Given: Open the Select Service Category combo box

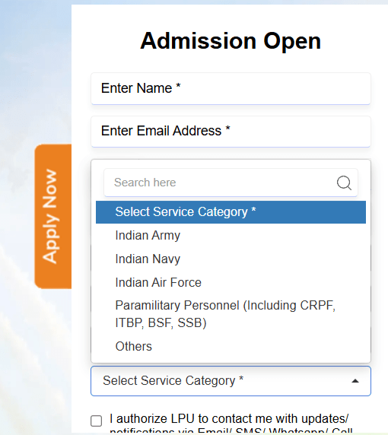Looking at the screenshot, I should tap(231, 381).
